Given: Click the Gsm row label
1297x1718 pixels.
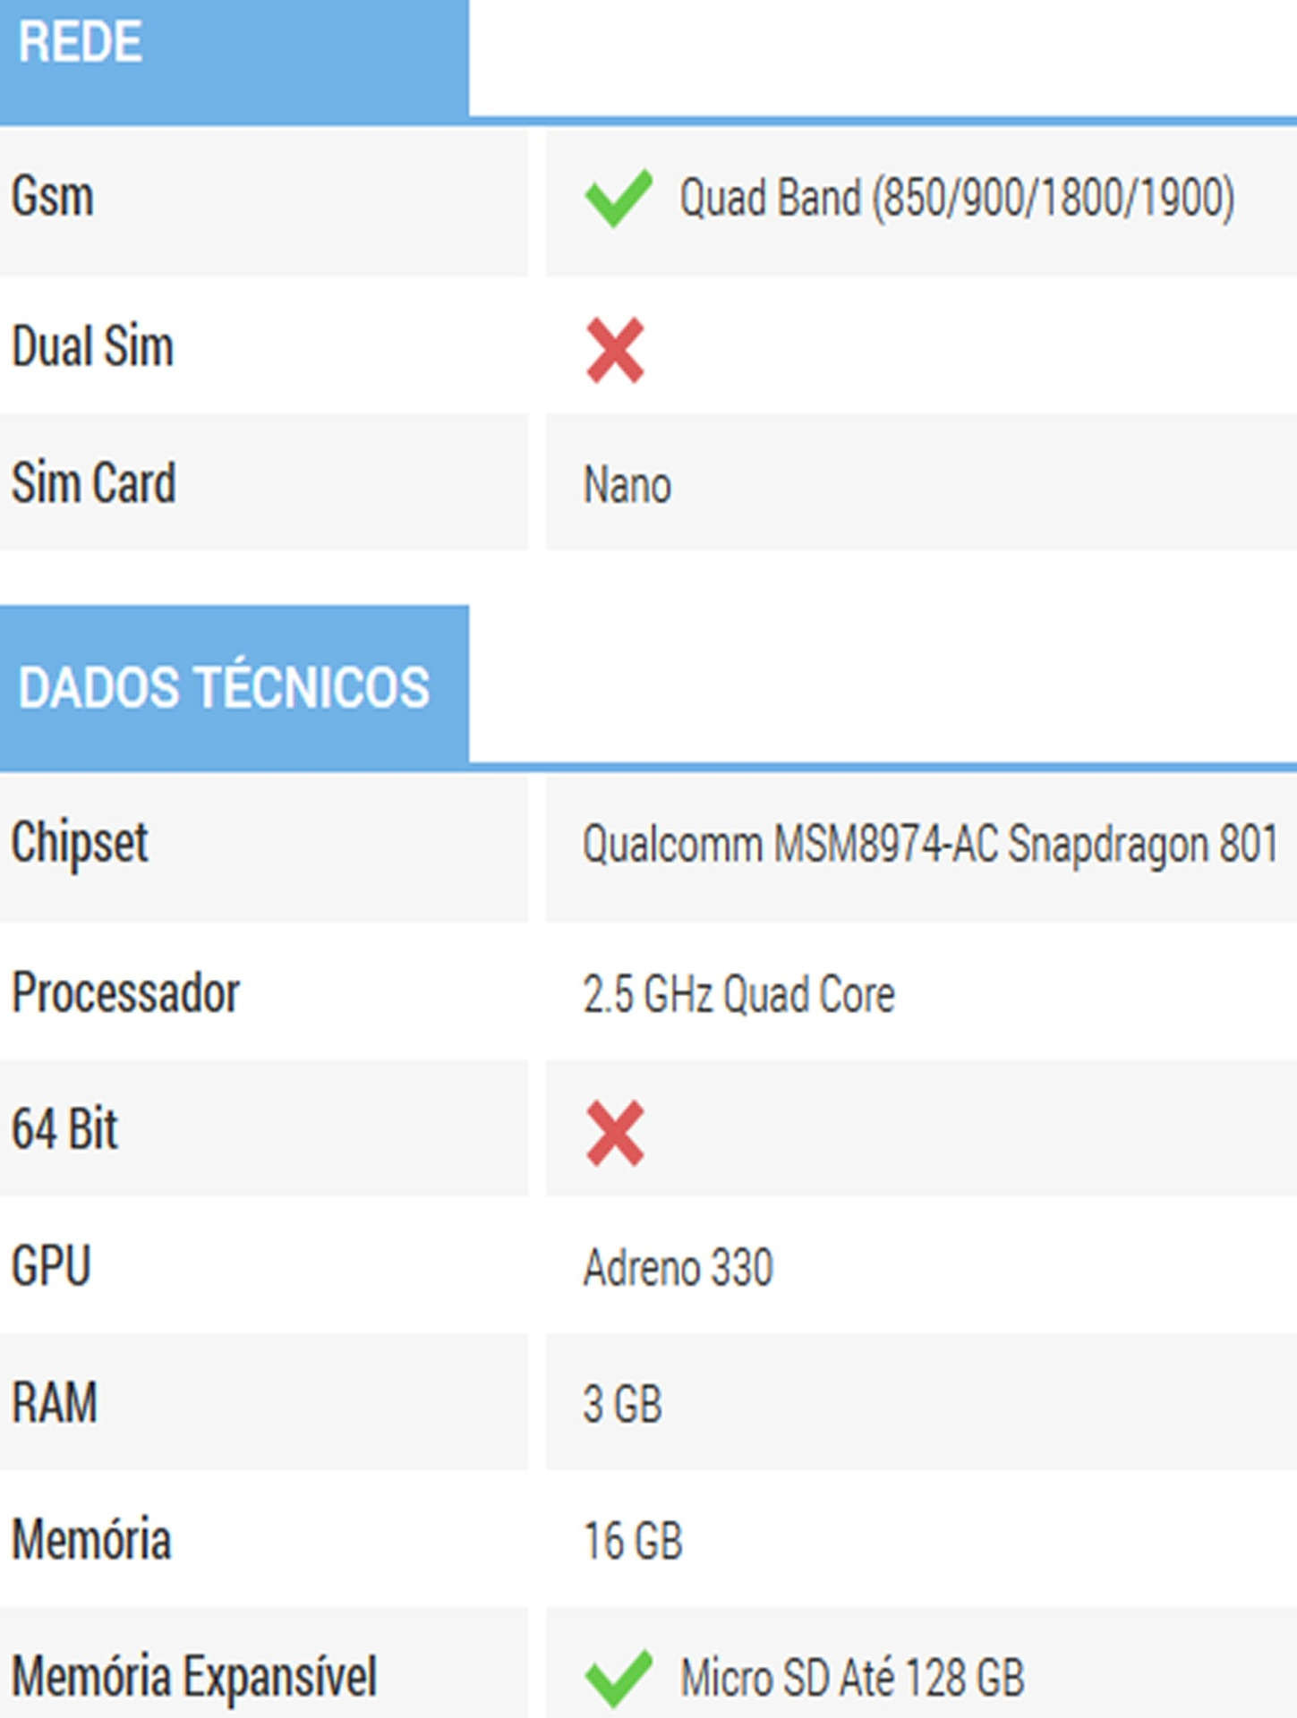Looking at the screenshot, I should [53, 197].
